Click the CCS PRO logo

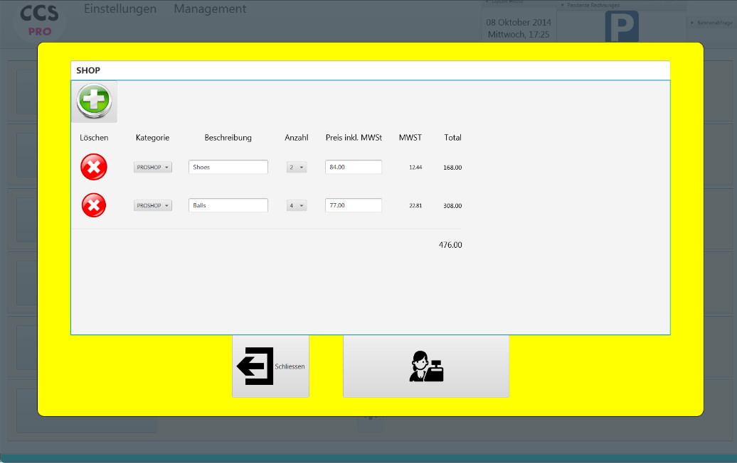click(x=40, y=20)
